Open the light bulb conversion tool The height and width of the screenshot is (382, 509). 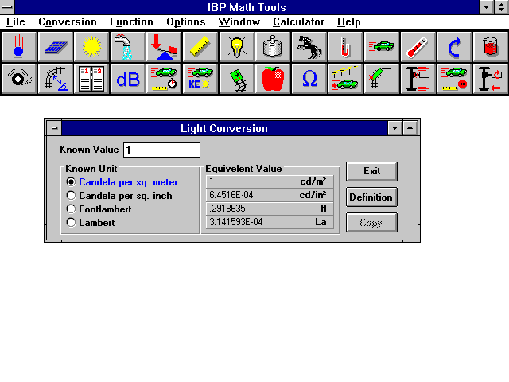pyautogui.click(x=237, y=47)
